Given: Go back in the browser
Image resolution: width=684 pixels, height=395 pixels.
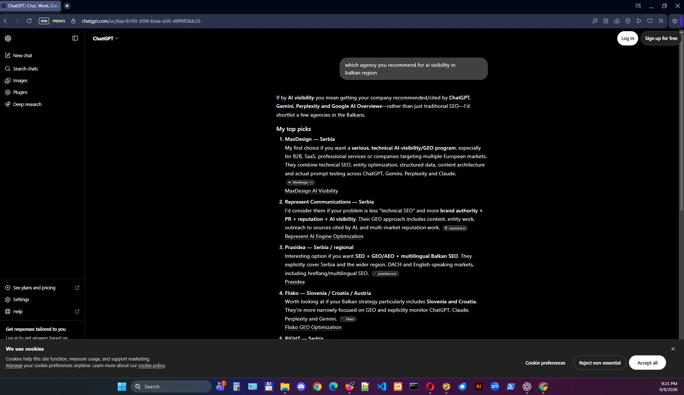Looking at the screenshot, I should coord(6,21).
